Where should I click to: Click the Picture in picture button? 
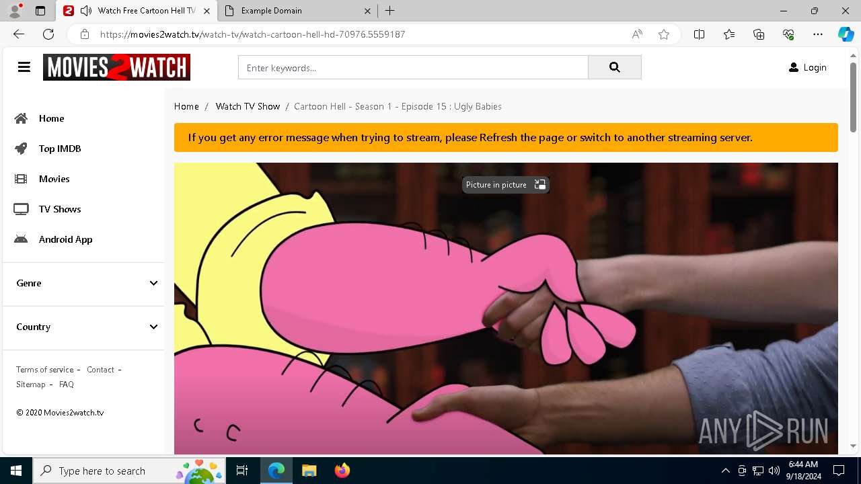tap(506, 185)
